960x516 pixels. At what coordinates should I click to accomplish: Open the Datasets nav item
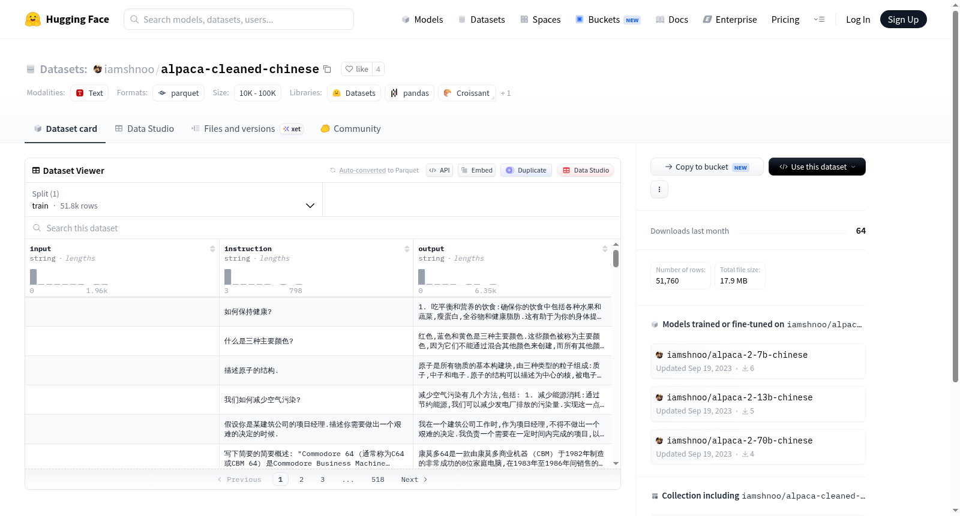click(481, 19)
